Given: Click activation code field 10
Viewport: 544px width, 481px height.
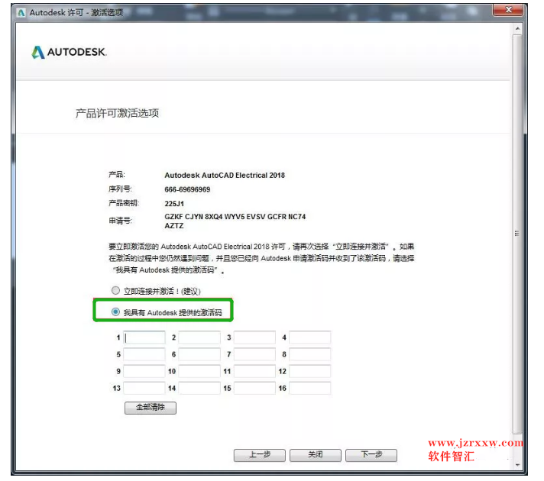Looking at the screenshot, I should click(x=199, y=371).
